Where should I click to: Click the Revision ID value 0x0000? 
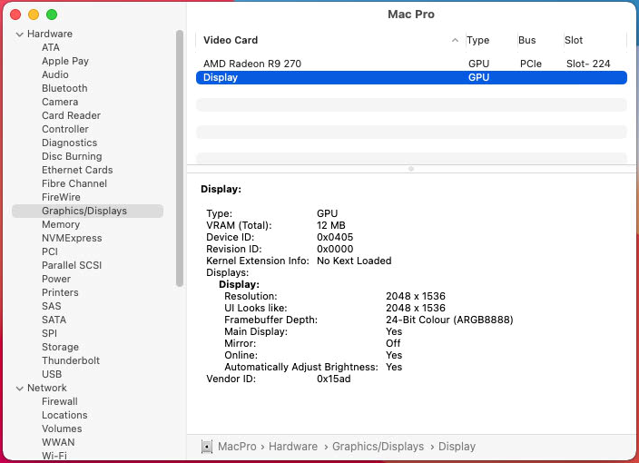click(335, 249)
